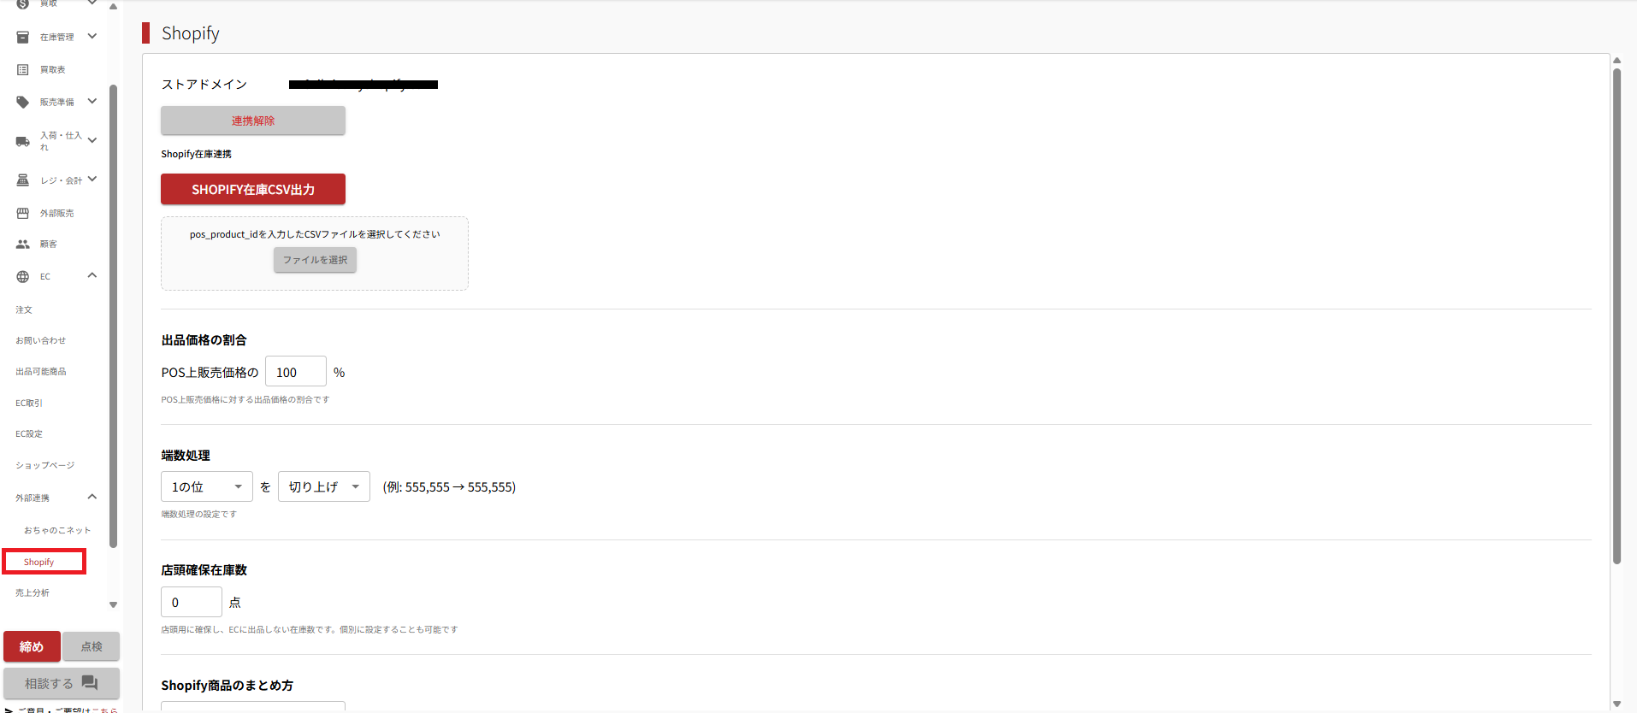Click the 入荷・仕入れ truck icon
The image size is (1637, 713).
tap(23, 141)
